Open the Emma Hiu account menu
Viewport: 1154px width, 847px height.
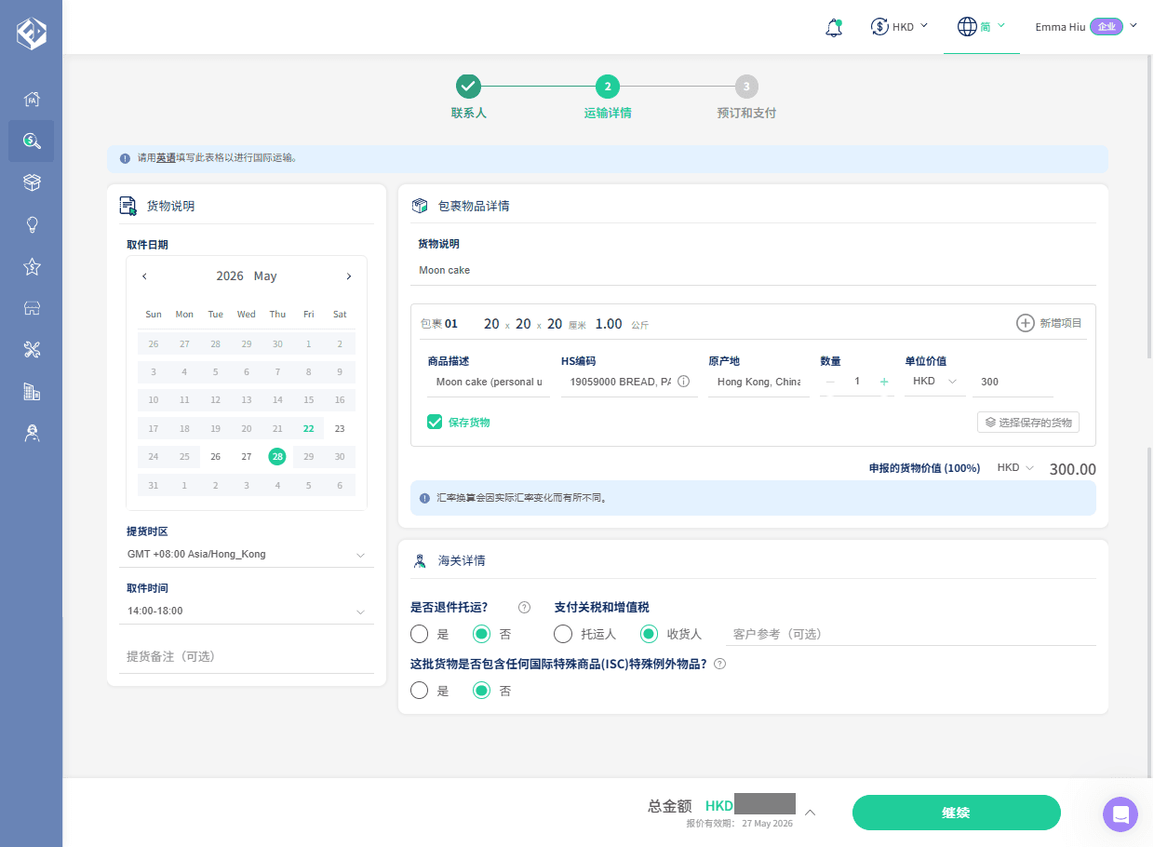pyautogui.click(x=1085, y=27)
